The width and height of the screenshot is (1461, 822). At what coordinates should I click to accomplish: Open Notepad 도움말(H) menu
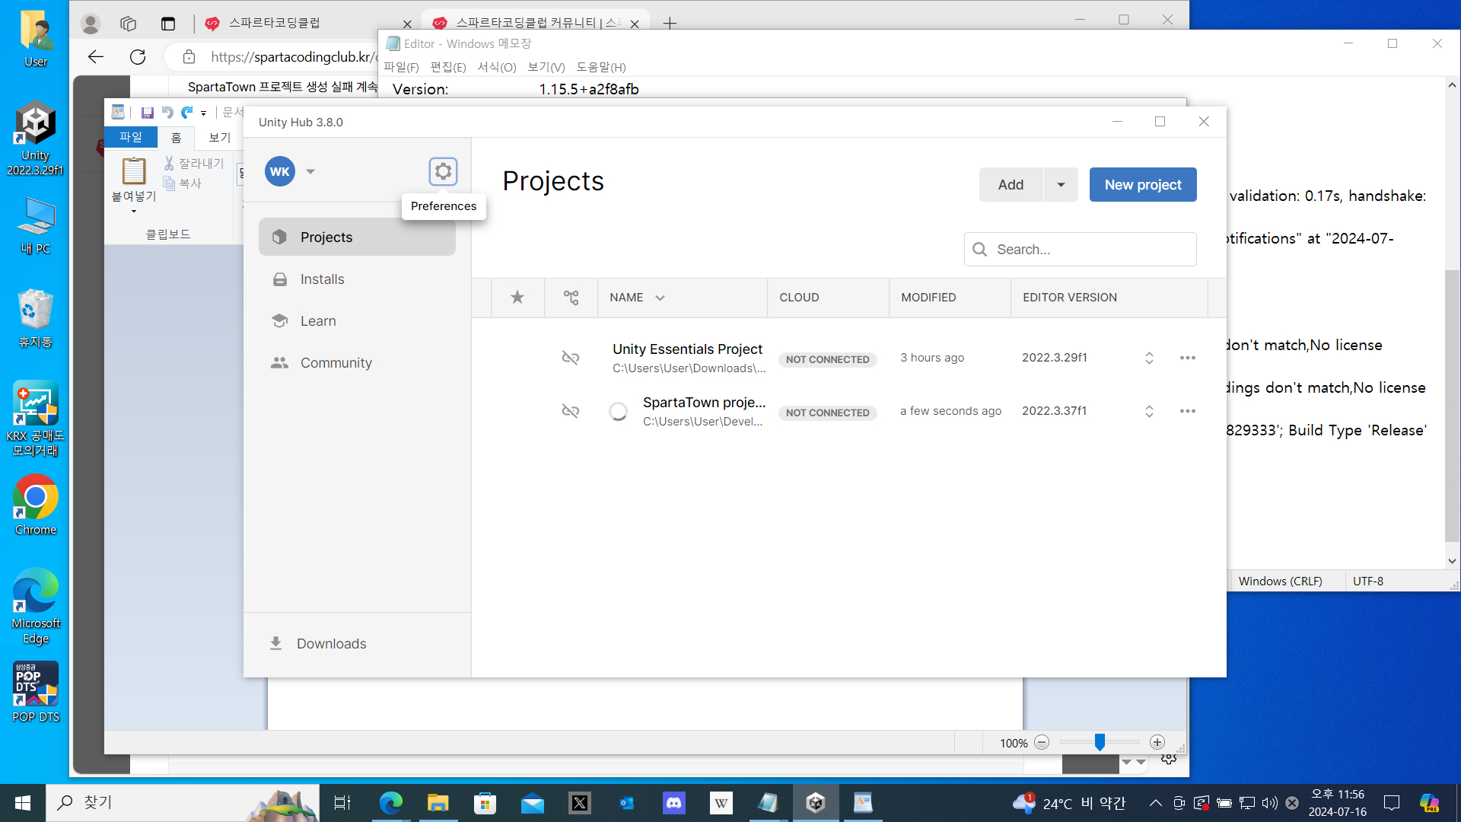click(x=601, y=67)
